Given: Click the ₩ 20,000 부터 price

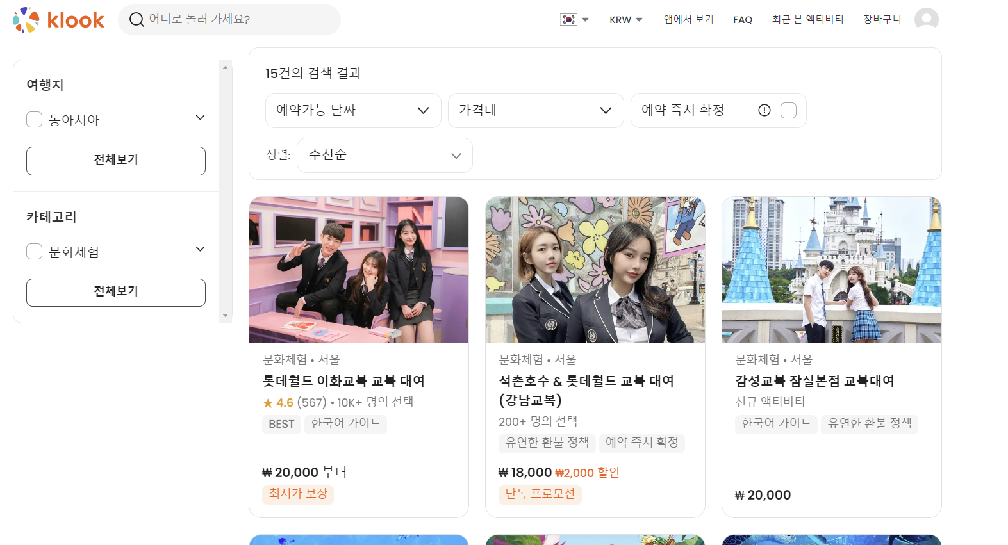Looking at the screenshot, I should coord(304,473).
